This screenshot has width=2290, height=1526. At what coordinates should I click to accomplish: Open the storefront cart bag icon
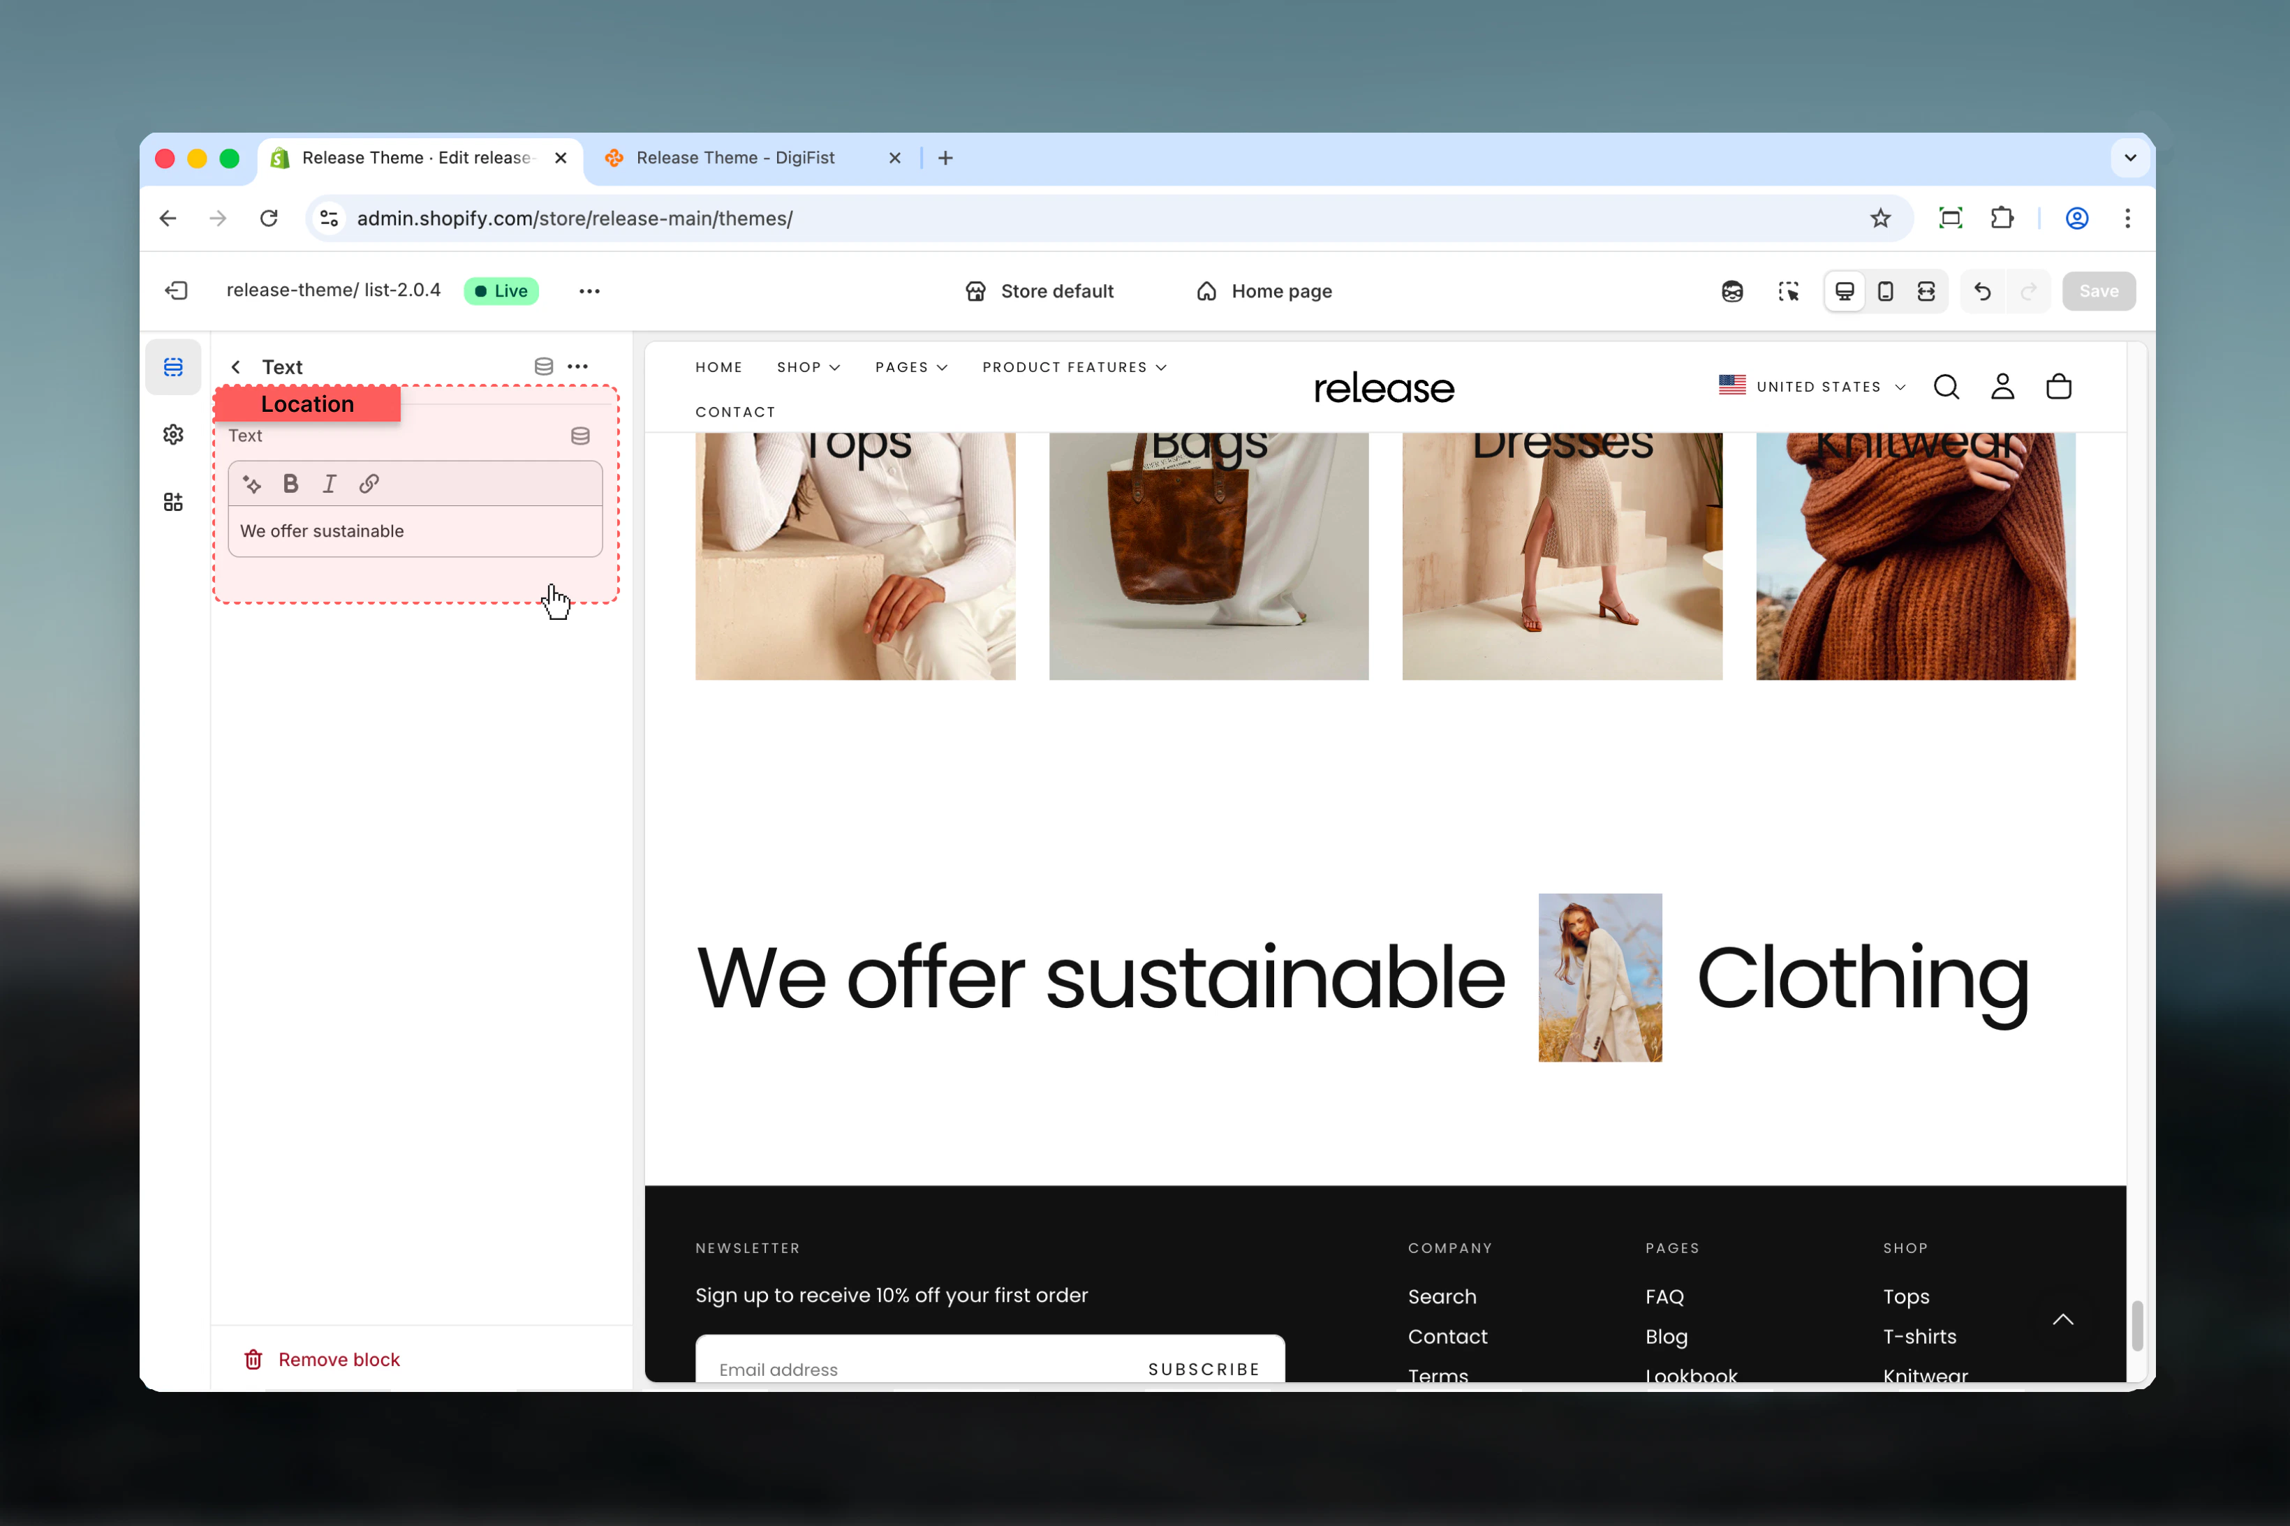point(2058,386)
